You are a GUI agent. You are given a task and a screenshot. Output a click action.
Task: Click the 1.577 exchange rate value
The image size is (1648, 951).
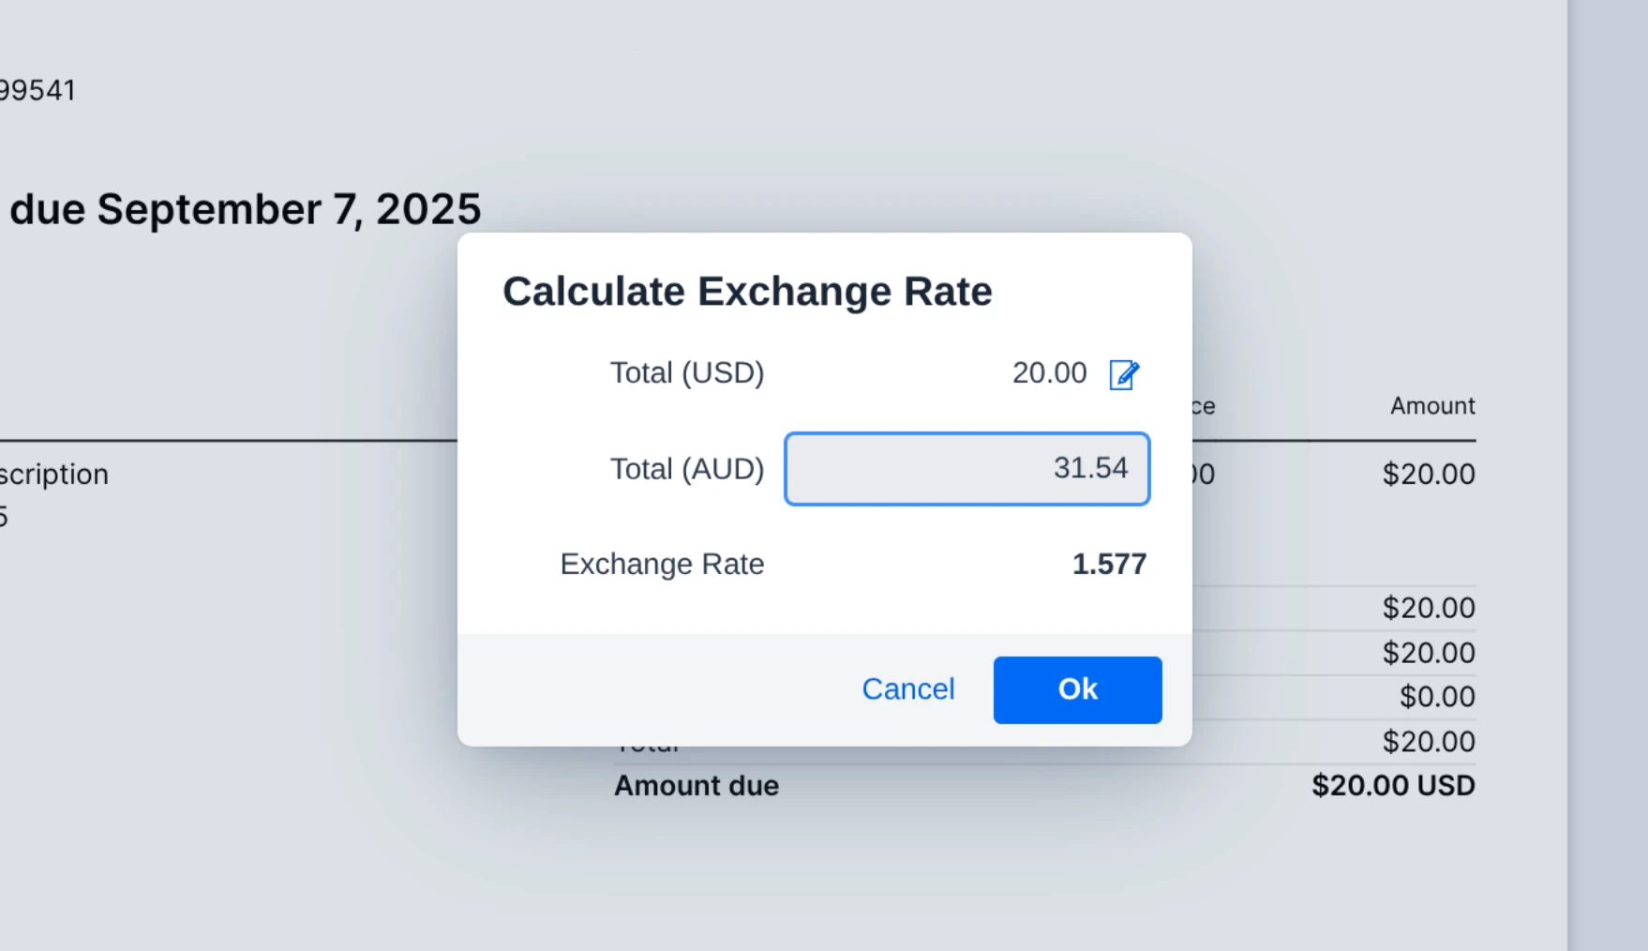coord(1109,564)
